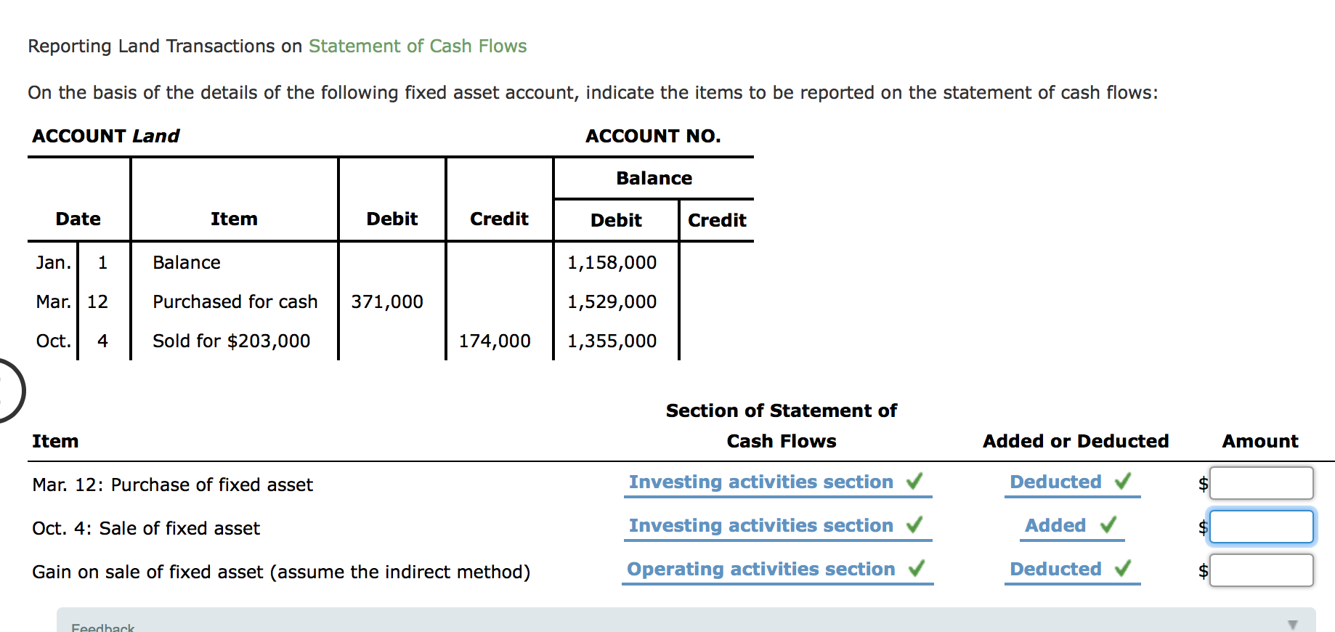Click the Purchased for cash ledger entry

(x=235, y=302)
